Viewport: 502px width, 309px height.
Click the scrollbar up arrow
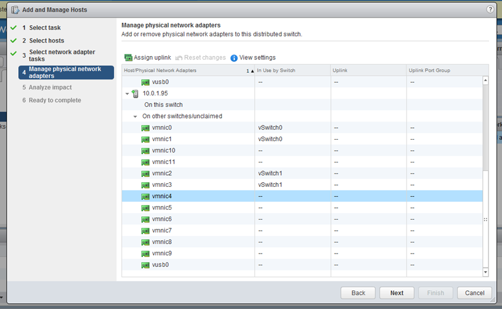pyautogui.click(x=486, y=81)
